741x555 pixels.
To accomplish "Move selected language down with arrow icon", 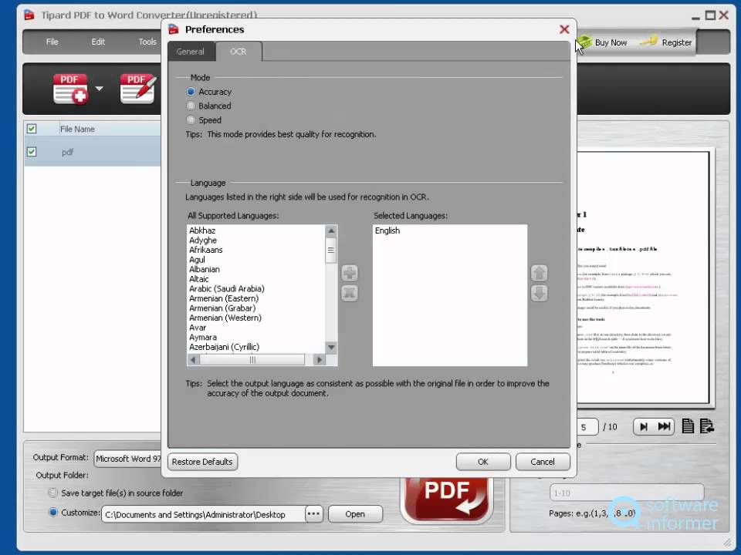I will (x=540, y=293).
